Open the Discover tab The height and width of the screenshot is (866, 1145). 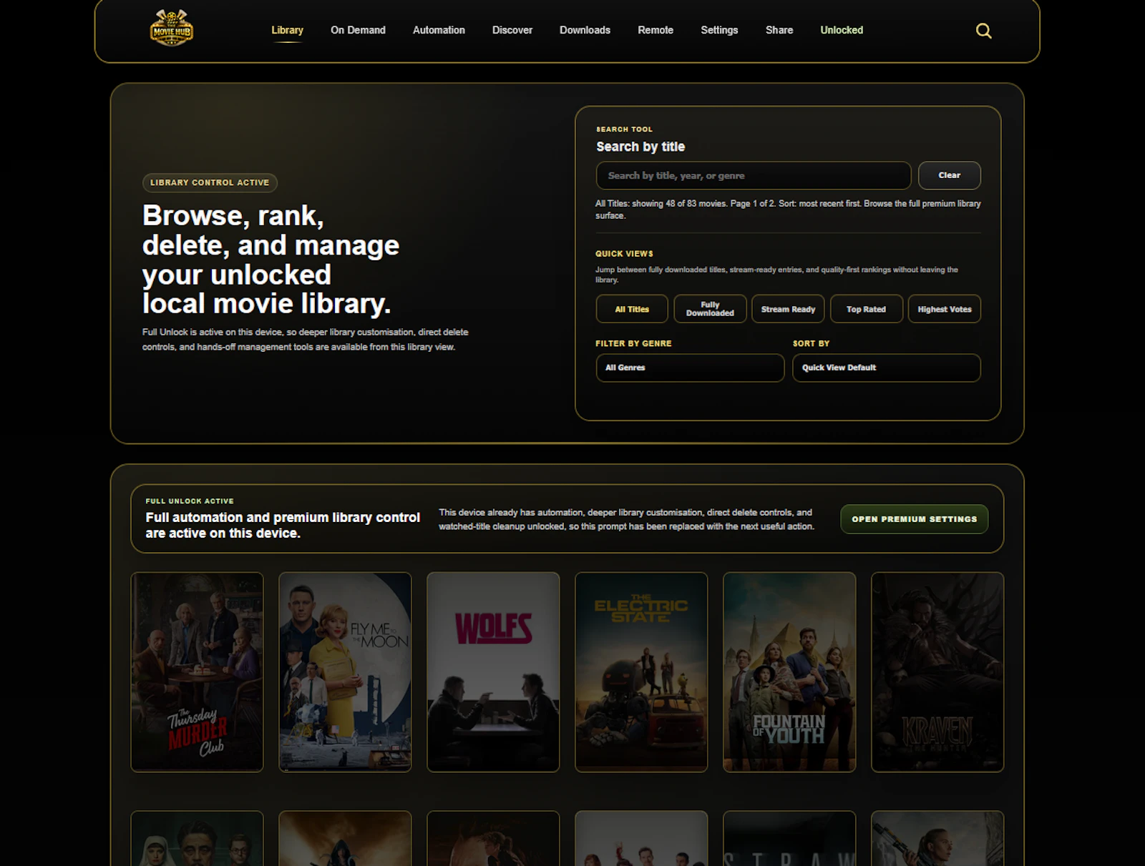pos(512,30)
